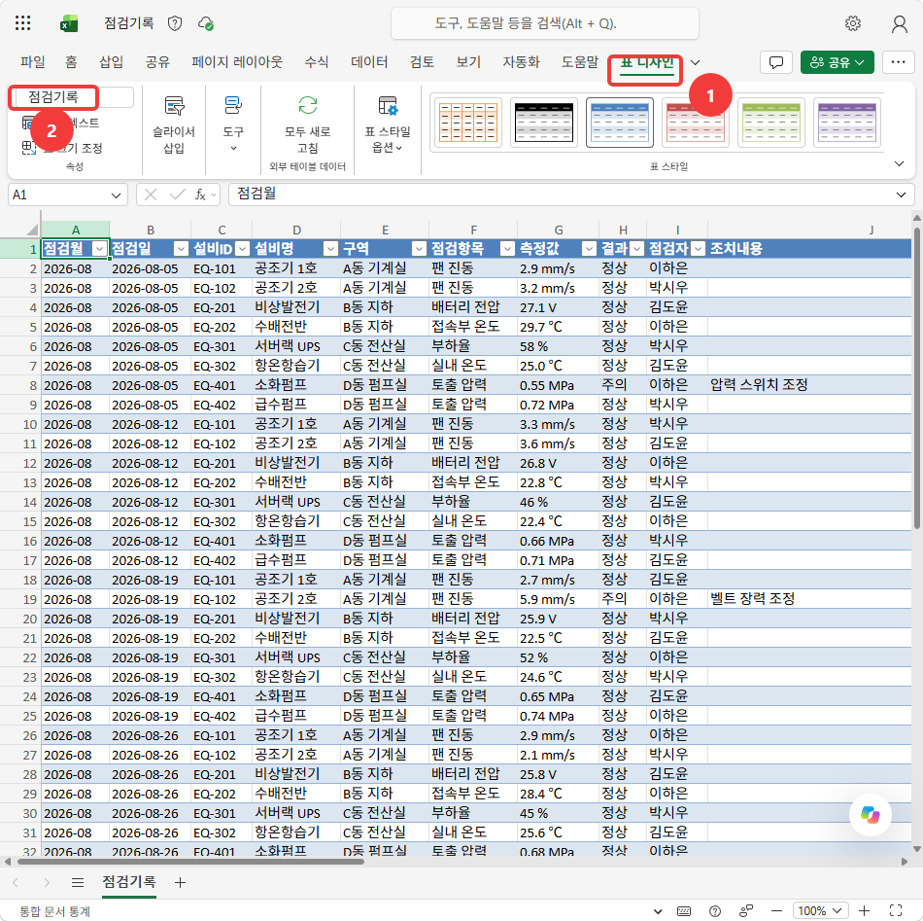
Task: Open the settings gear
Action: pyautogui.click(x=852, y=23)
